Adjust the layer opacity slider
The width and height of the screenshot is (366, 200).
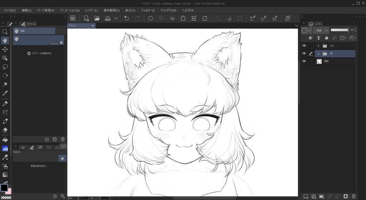(339, 30)
